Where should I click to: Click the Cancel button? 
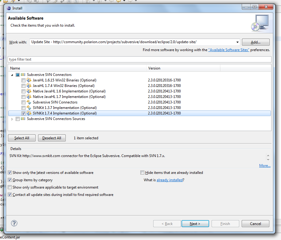point(256,223)
